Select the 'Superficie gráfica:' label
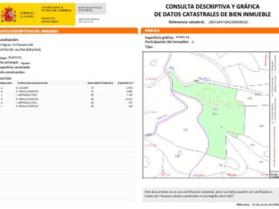The image size is (279, 209). coord(159,37)
